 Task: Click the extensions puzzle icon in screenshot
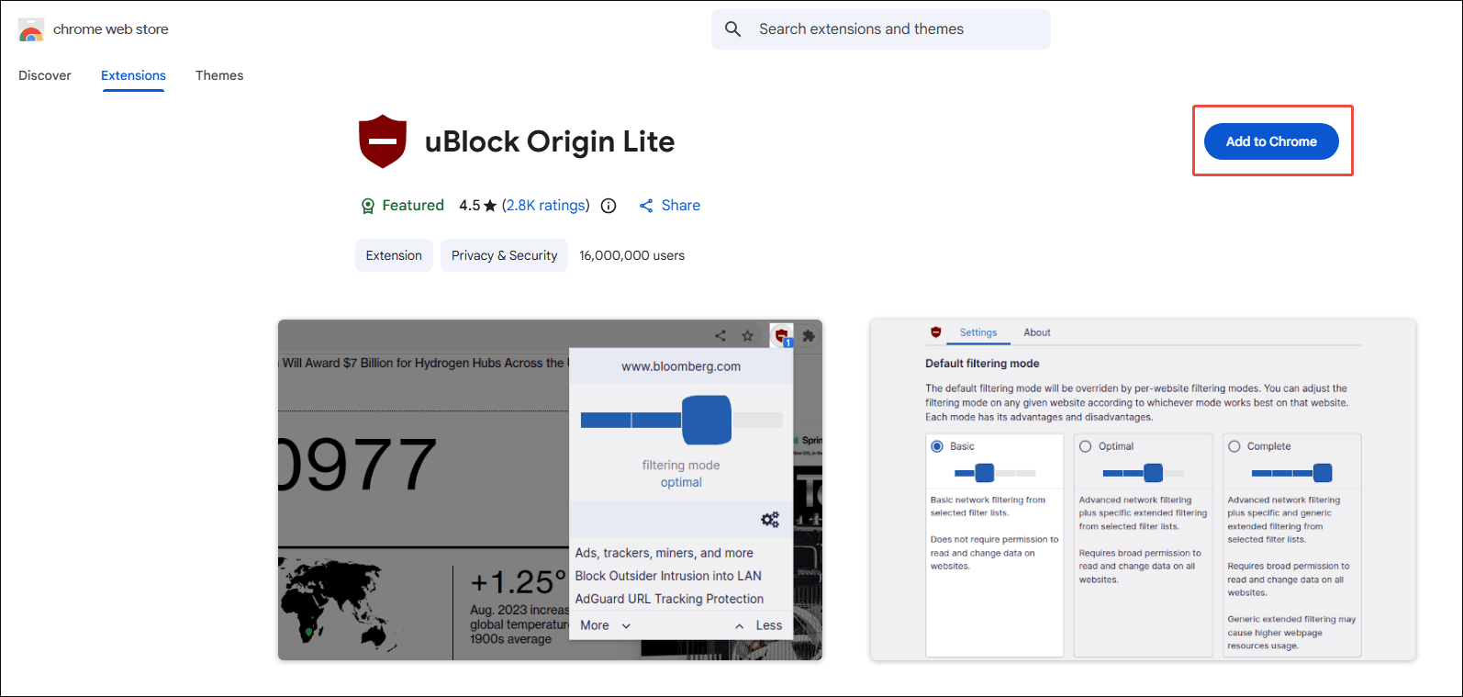809,336
